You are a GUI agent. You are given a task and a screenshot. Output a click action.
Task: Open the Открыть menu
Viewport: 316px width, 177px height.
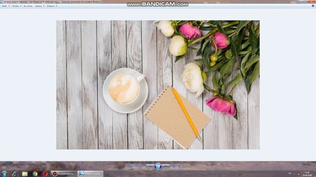pos(52,6)
